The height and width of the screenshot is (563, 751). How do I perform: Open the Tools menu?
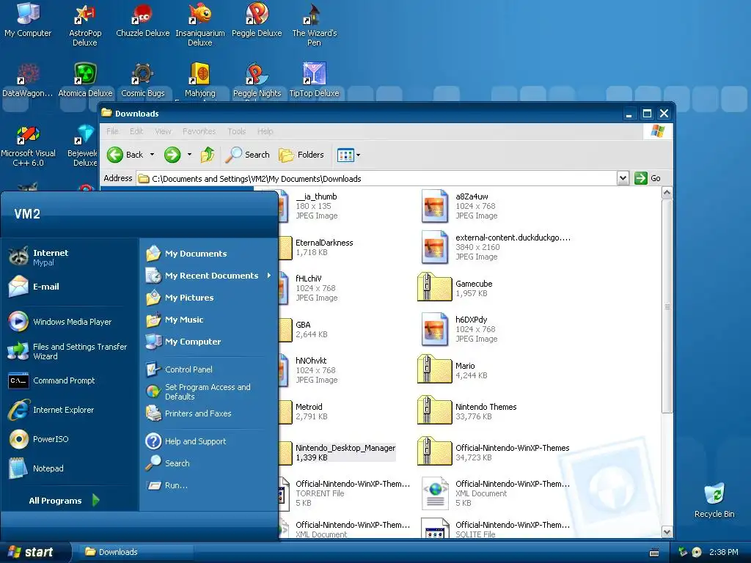click(237, 131)
